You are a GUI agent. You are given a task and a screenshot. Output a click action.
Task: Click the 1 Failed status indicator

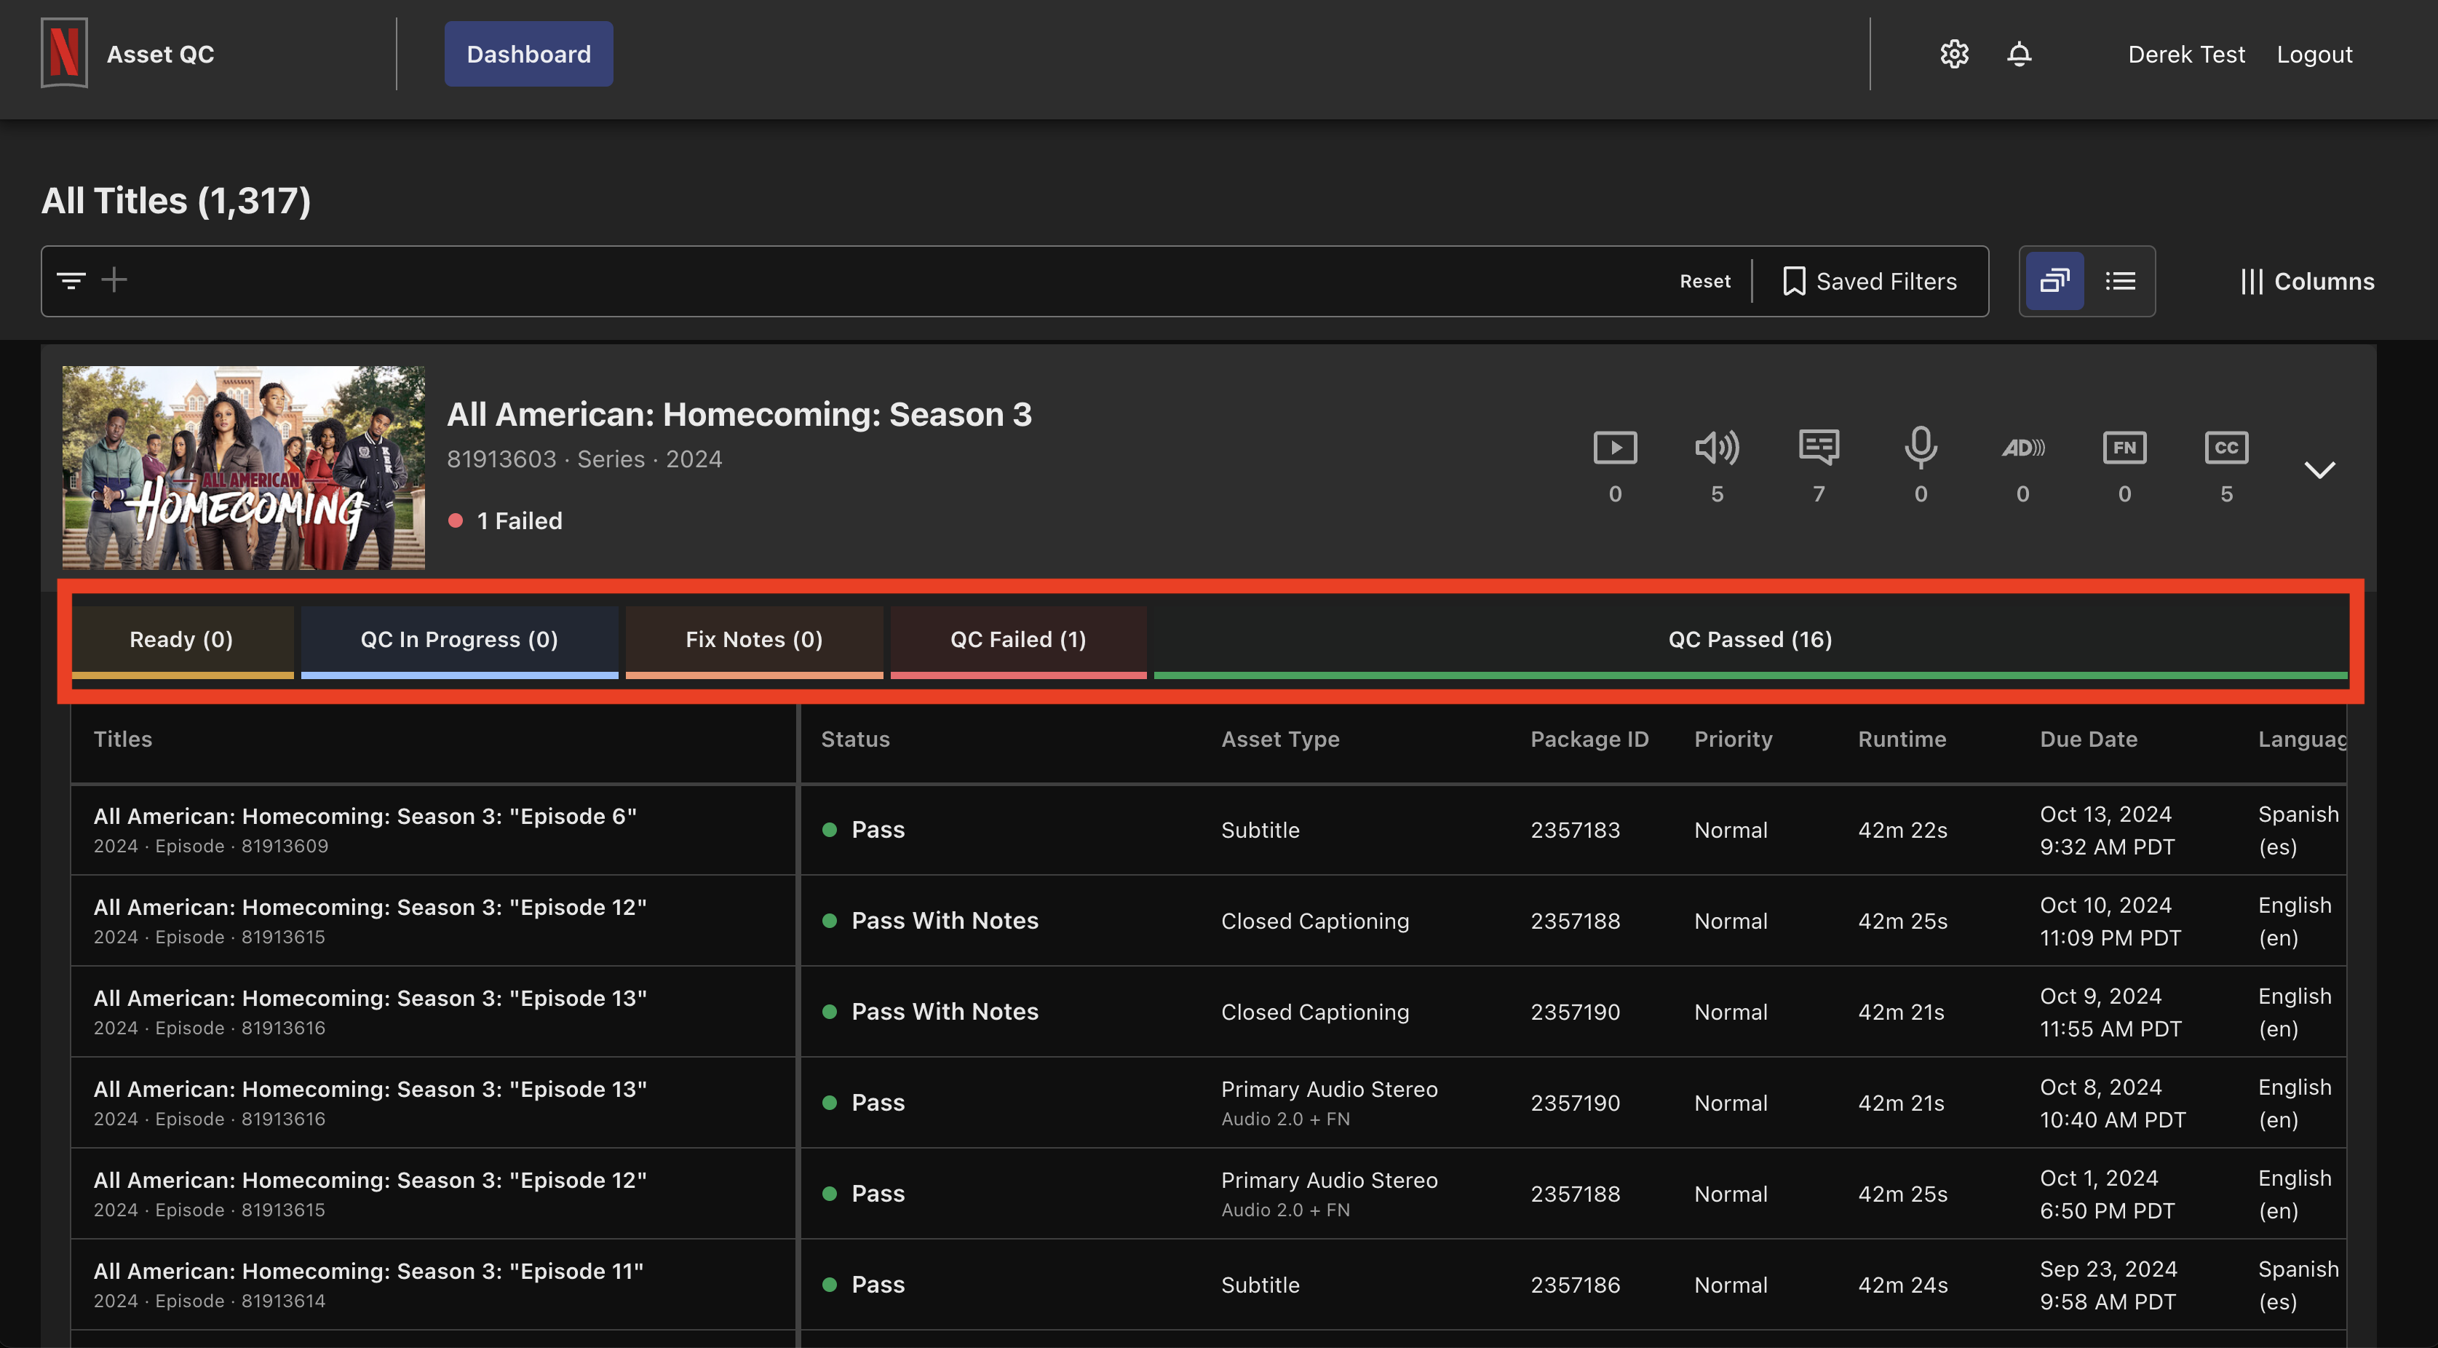505,520
